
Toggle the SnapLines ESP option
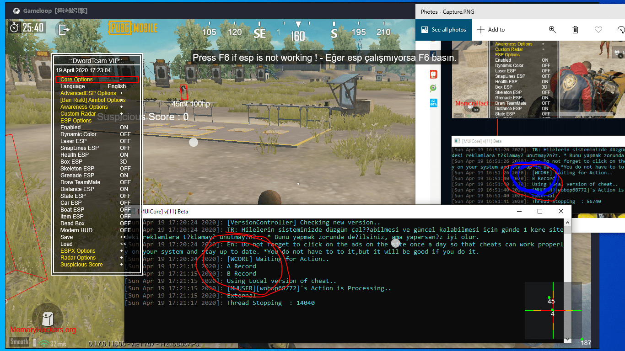point(95,148)
